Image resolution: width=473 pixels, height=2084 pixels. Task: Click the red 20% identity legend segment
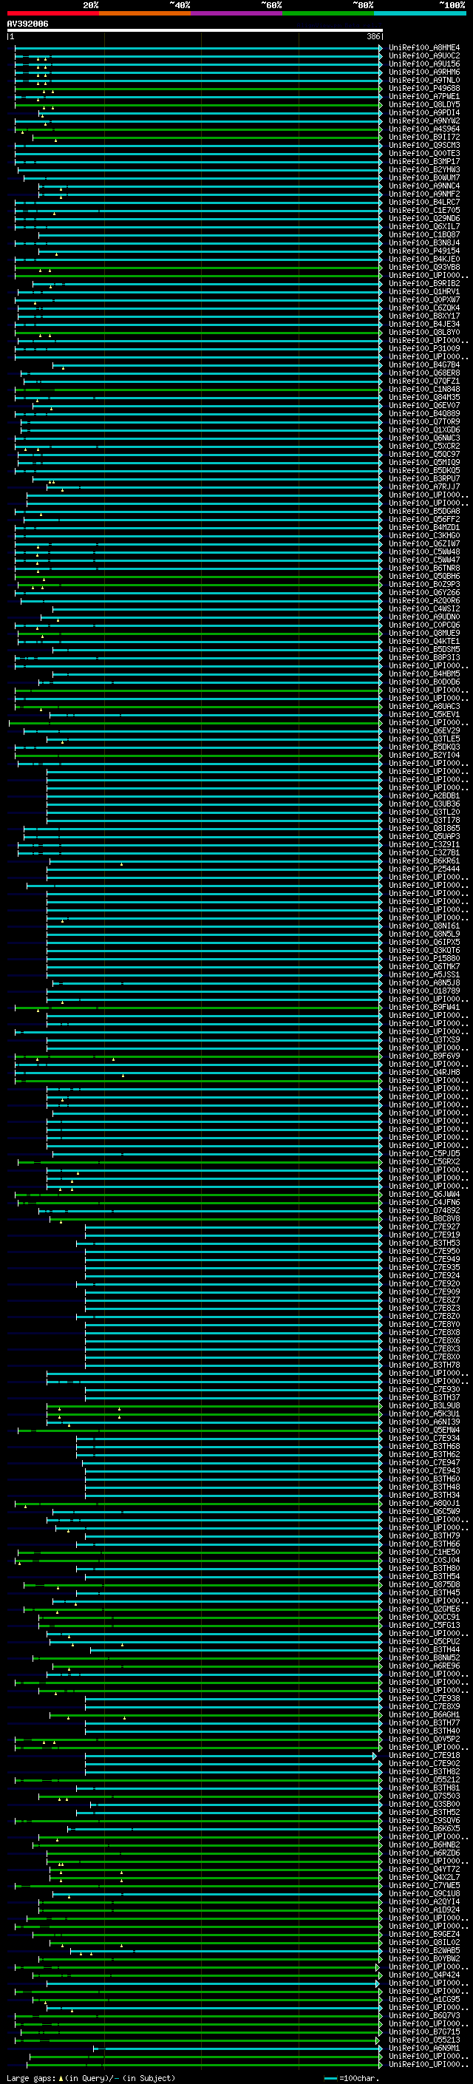[x=52, y=13]
